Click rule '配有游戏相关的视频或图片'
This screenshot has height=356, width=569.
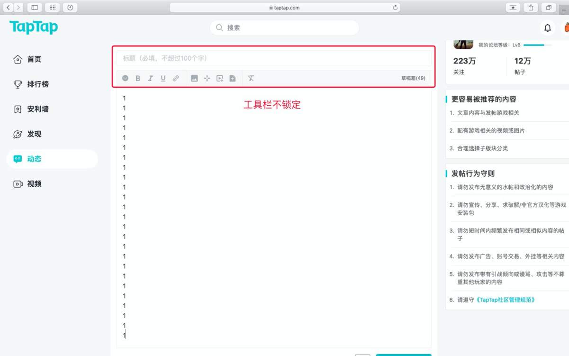[491, 130]
